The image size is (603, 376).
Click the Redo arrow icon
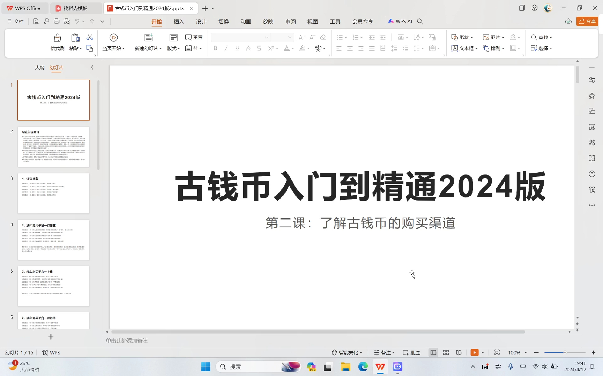92,21
